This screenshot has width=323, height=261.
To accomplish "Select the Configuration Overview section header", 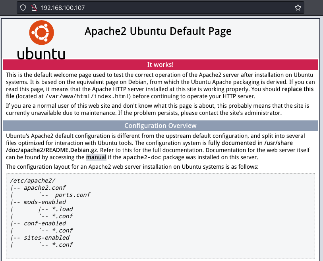I will (x=161, y=126).
